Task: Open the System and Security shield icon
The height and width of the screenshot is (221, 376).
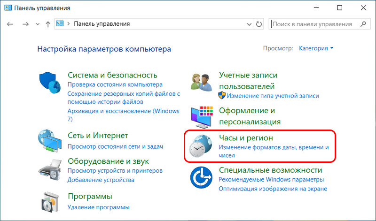Action: click(50, 83)
